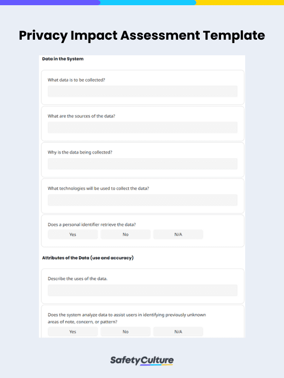This screenshot has height=378, width=284.
Task: Click the 'Privacy Impact Assessment Template' title
Action: pos(142,35)
